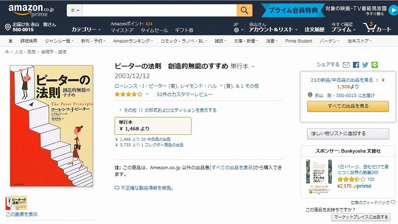Share the book on Twitter
Viewport: 398px width, 224px height.
point(365,65)
